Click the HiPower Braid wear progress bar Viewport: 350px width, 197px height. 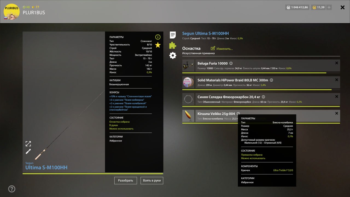261,89
